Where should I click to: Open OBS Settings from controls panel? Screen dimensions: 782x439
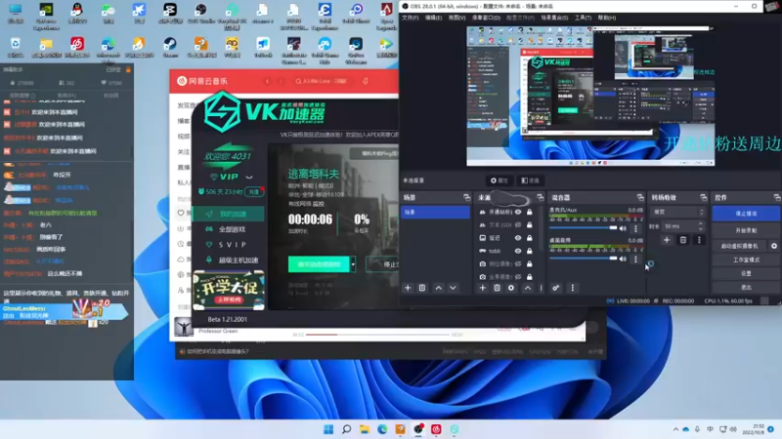tap(746, 274)
